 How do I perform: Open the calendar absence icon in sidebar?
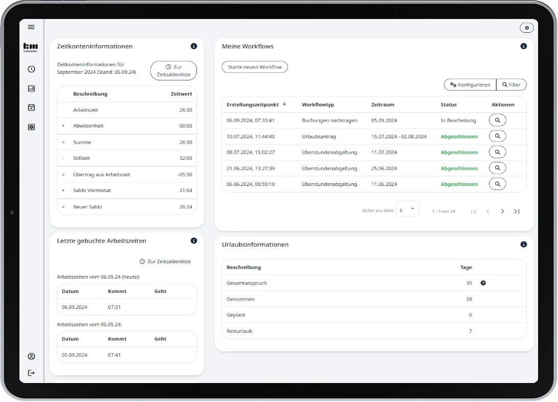click(x=31, y=108)
